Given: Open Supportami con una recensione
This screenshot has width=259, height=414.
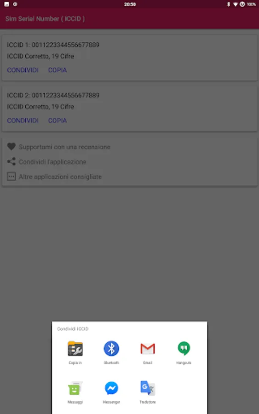Looking at the screenshot, I should pos(64,147).
